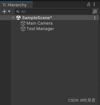Image resolution: width=100 pixels, height=105 pixels.
Task: Click the Hierarchy list icon on the tab
Action: 4,5
